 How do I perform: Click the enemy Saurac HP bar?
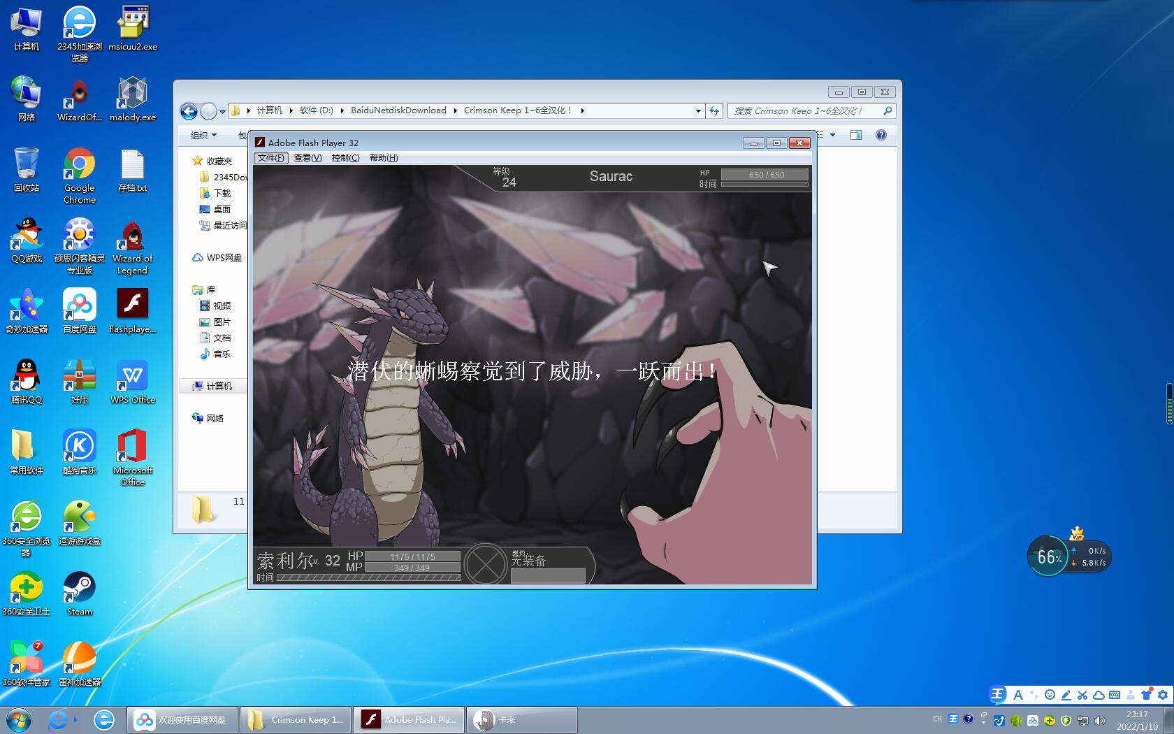[x=765, y=175]
